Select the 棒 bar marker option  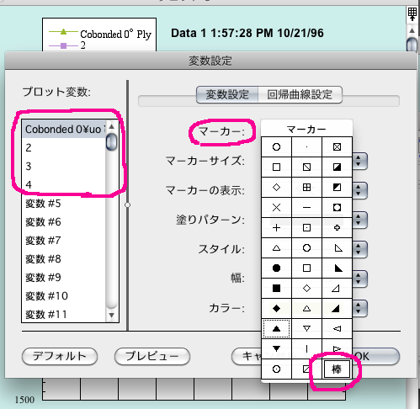click(x=337, y=369)
